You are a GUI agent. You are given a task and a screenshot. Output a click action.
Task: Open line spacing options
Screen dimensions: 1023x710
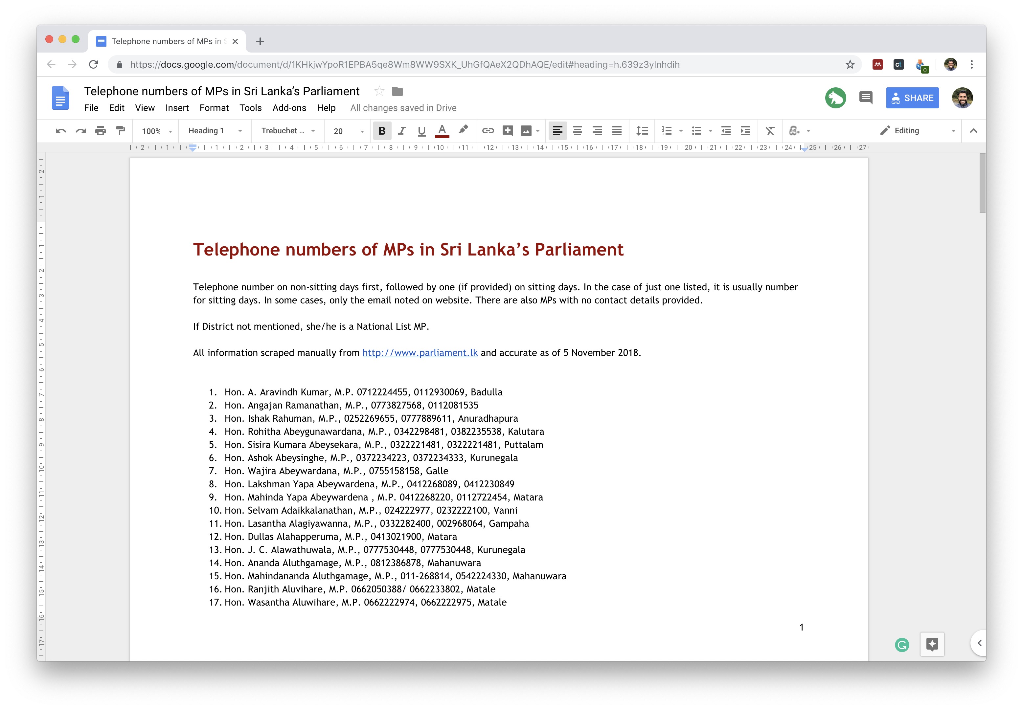(642, 131)
